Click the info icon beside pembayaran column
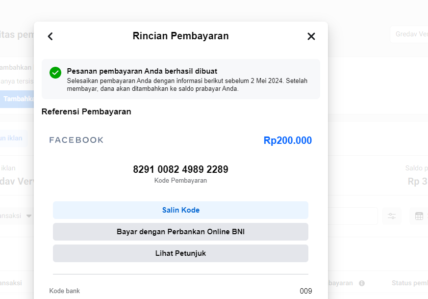Viewport: 428px width, 299px height. 362,283
